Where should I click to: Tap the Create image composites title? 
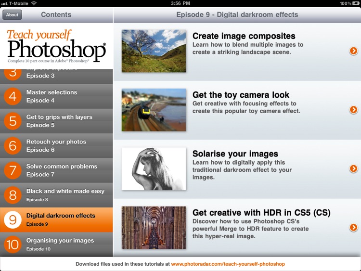tap(244, 36)
